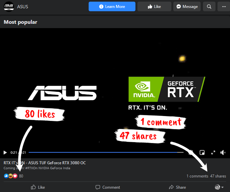The height and width of the screenshot is (192, 230).
Task: Open the ASUS page profile picture
Action: coord(9,7)
